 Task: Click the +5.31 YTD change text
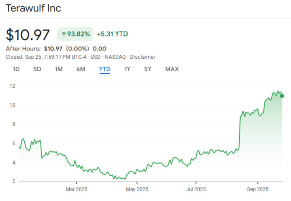[113, 34]
